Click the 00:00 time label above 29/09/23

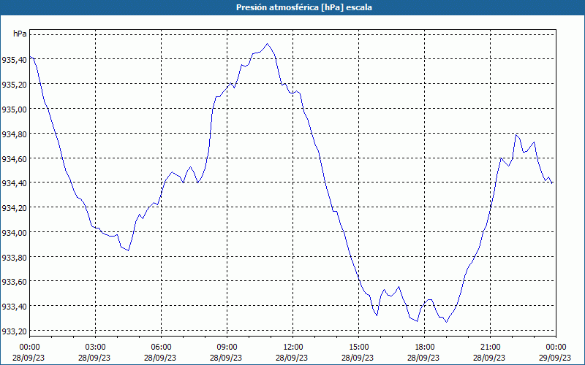tap(556, 347)
